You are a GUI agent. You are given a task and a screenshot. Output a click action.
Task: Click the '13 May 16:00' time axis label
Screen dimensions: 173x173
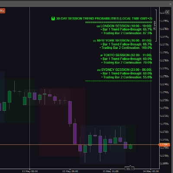tap(111, 171)
